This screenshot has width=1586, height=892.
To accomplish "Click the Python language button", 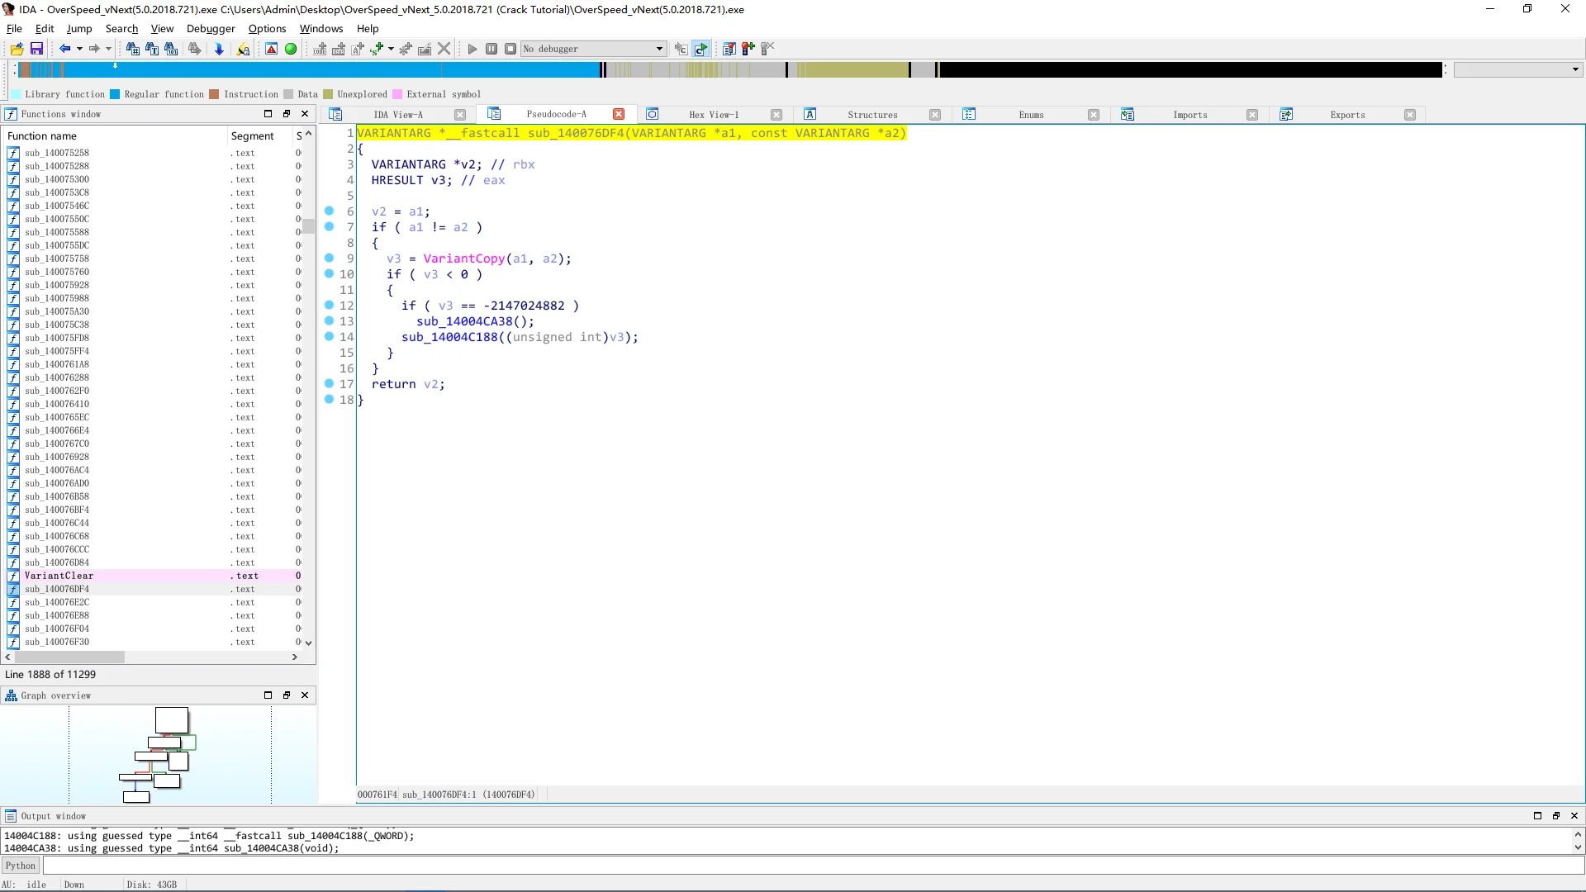I will [20, 866].
